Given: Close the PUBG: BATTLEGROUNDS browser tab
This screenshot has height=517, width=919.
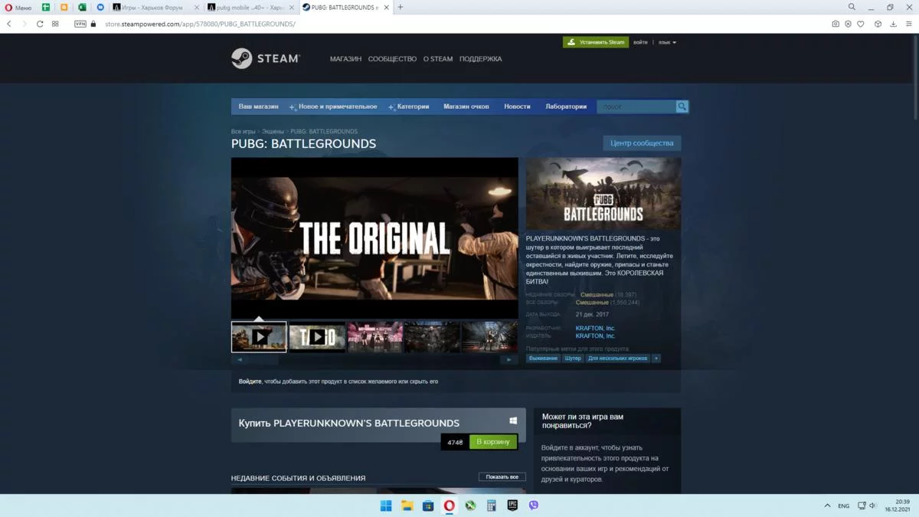Looking at the screenshot, I should 386,7.
